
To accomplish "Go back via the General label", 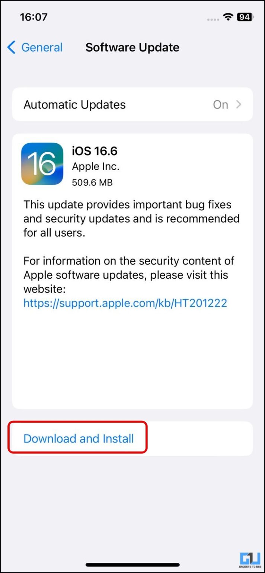I will [42, 47].
